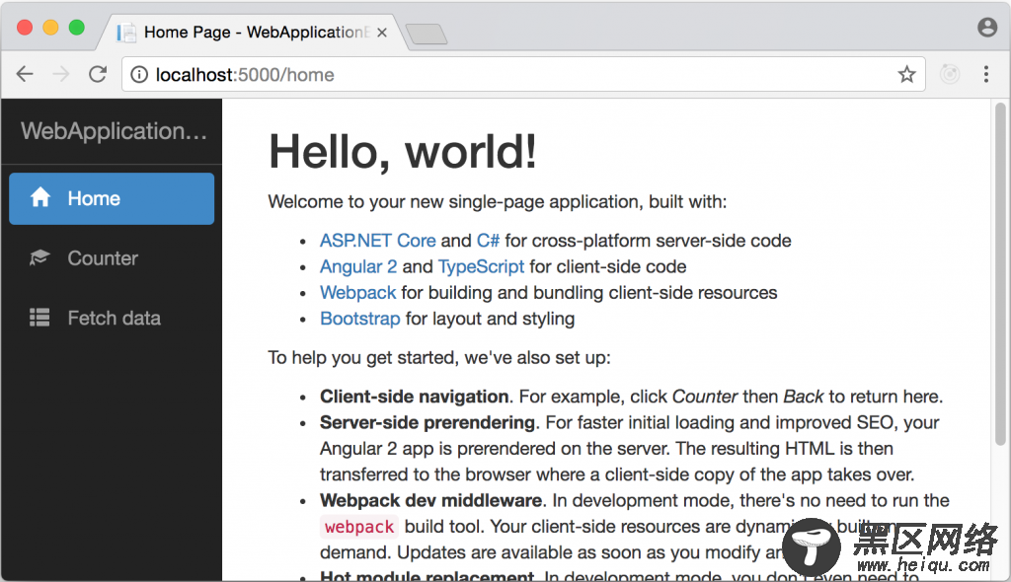Open the Webpack link
The height and width of the screenshot is (582, 1011).
tap(357, 293)
